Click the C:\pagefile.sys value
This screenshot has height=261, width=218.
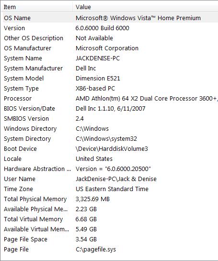pyautogui.click(x=96, y=250)
